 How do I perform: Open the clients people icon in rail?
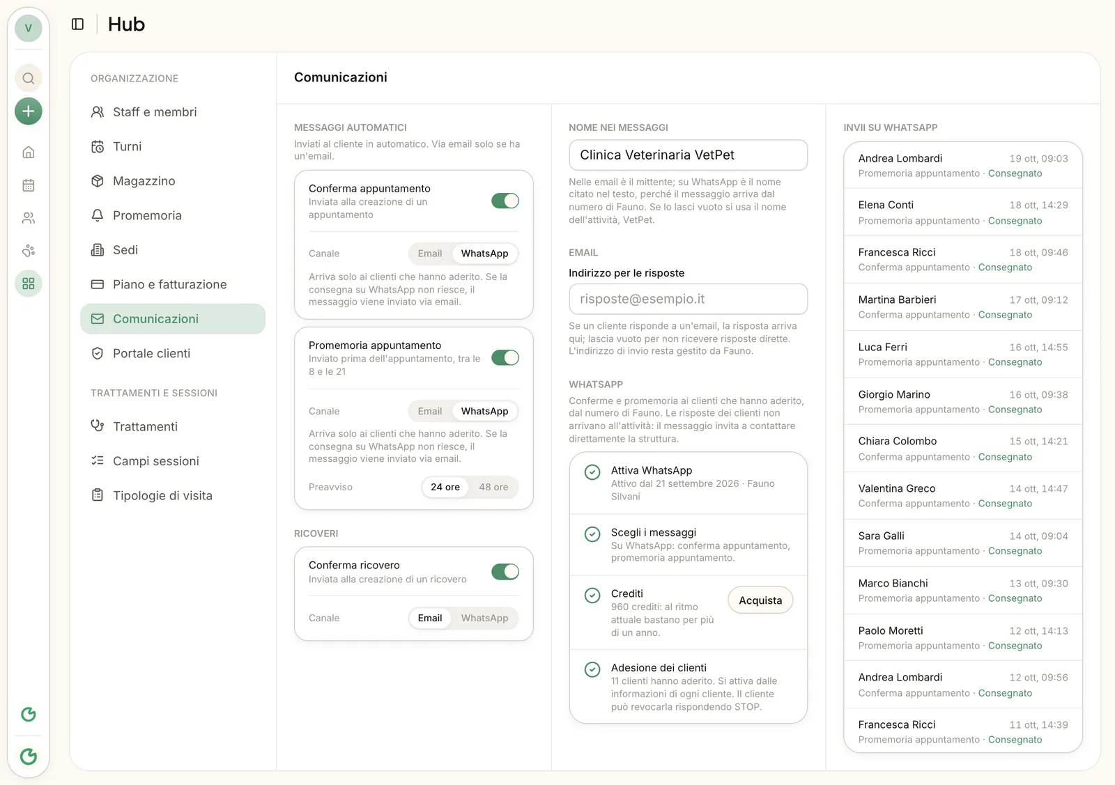click(x=29, y=218)
